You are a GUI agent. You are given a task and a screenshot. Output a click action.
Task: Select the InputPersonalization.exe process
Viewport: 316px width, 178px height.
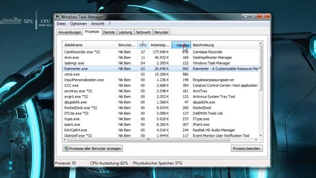160,80
